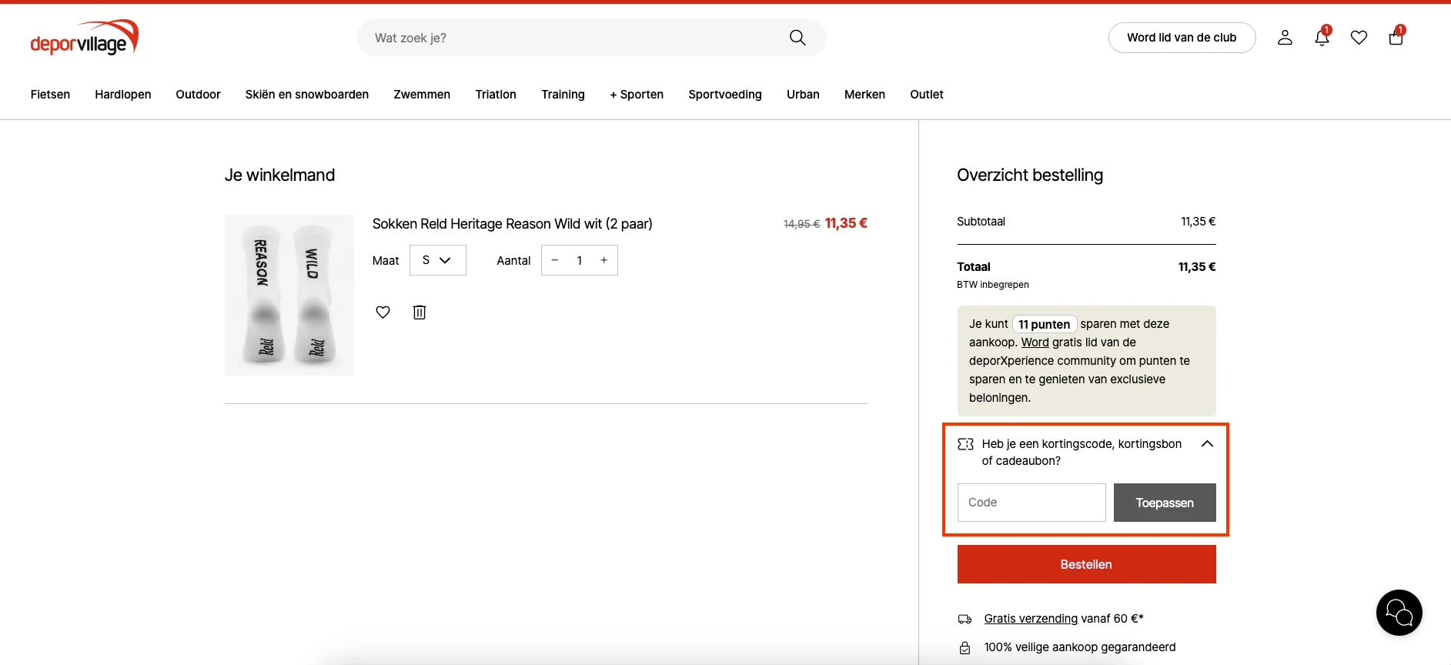Open the user account icon
1451x665 pixels.
[1285, 38]
